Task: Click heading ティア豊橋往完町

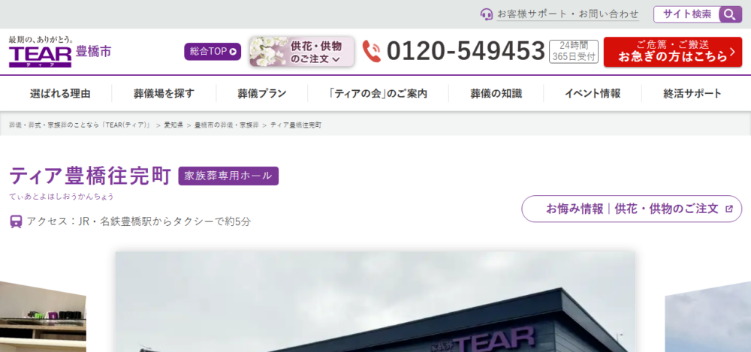Action: (x=90, y=176)
